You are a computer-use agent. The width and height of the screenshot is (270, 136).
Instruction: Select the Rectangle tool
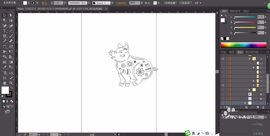(x=5, y=36)
